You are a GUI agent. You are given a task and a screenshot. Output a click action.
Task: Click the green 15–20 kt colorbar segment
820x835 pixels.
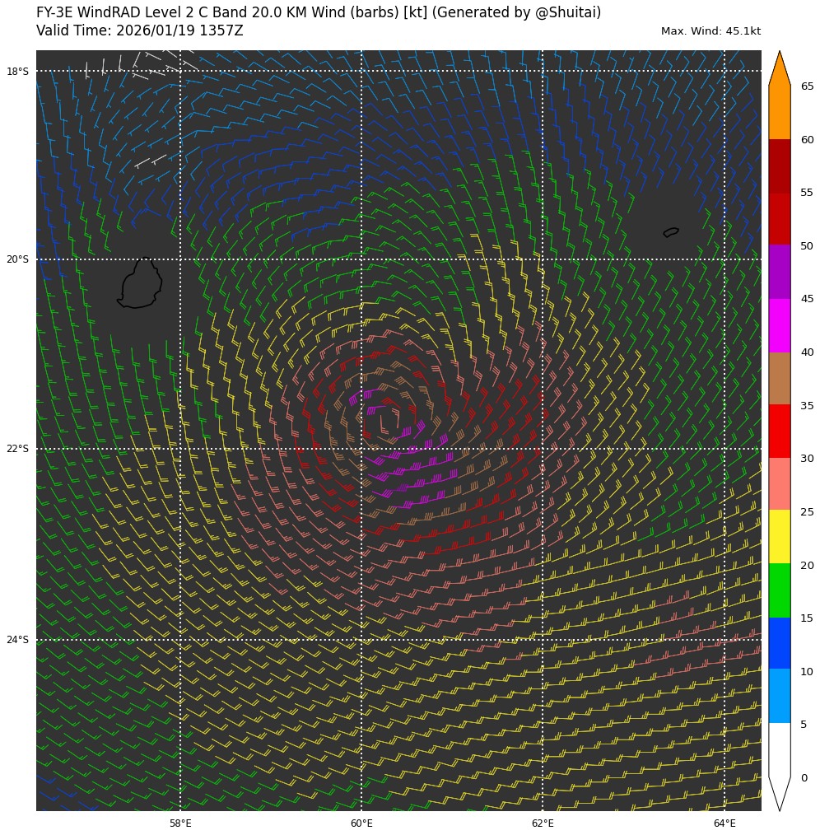(779, 590)
